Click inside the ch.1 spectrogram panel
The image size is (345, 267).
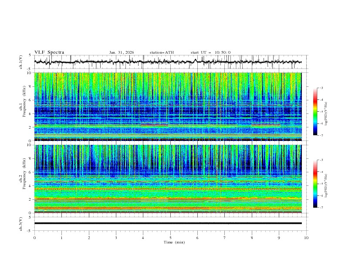tap(168, 106)
